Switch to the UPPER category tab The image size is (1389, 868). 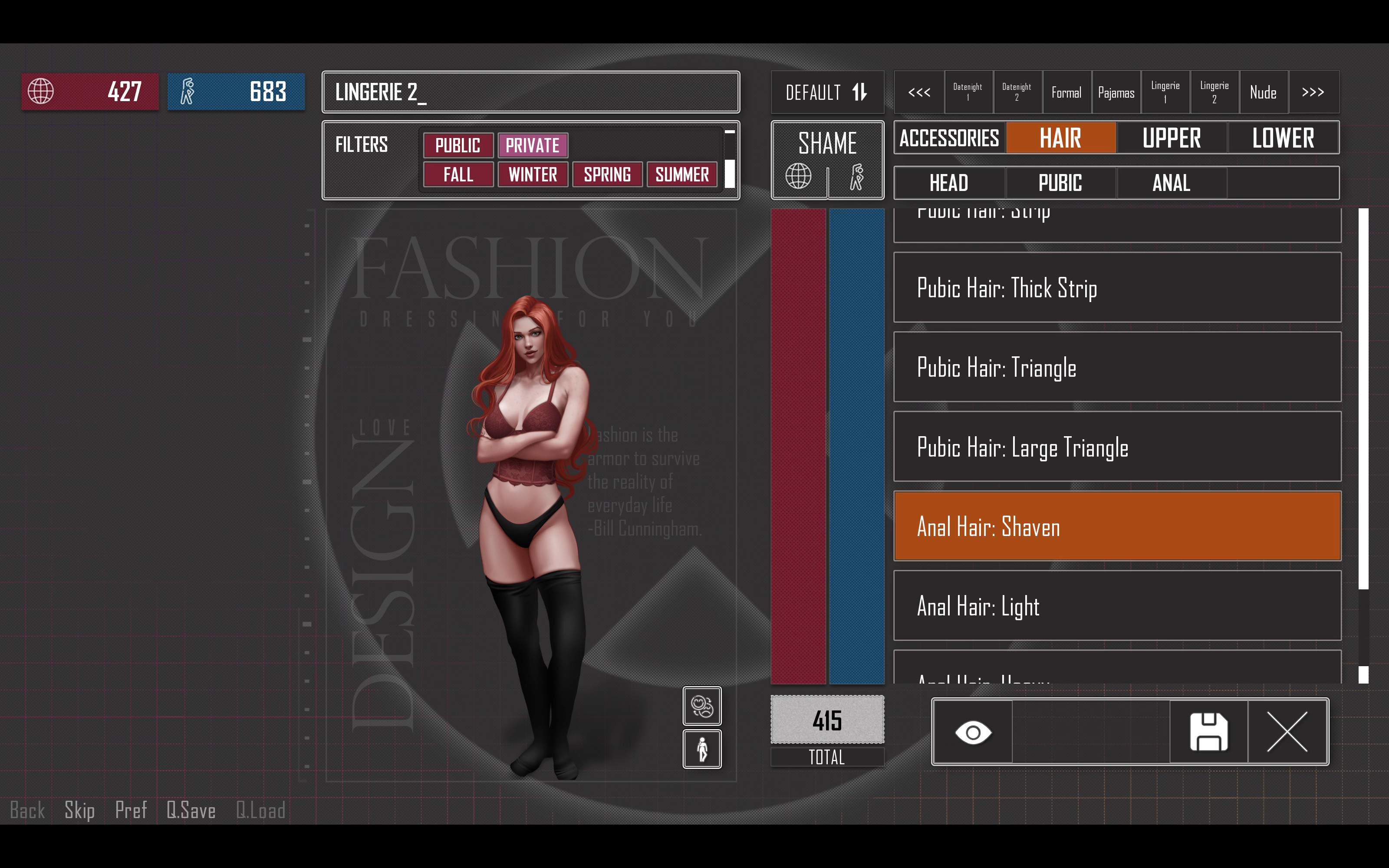point(1171,138)
